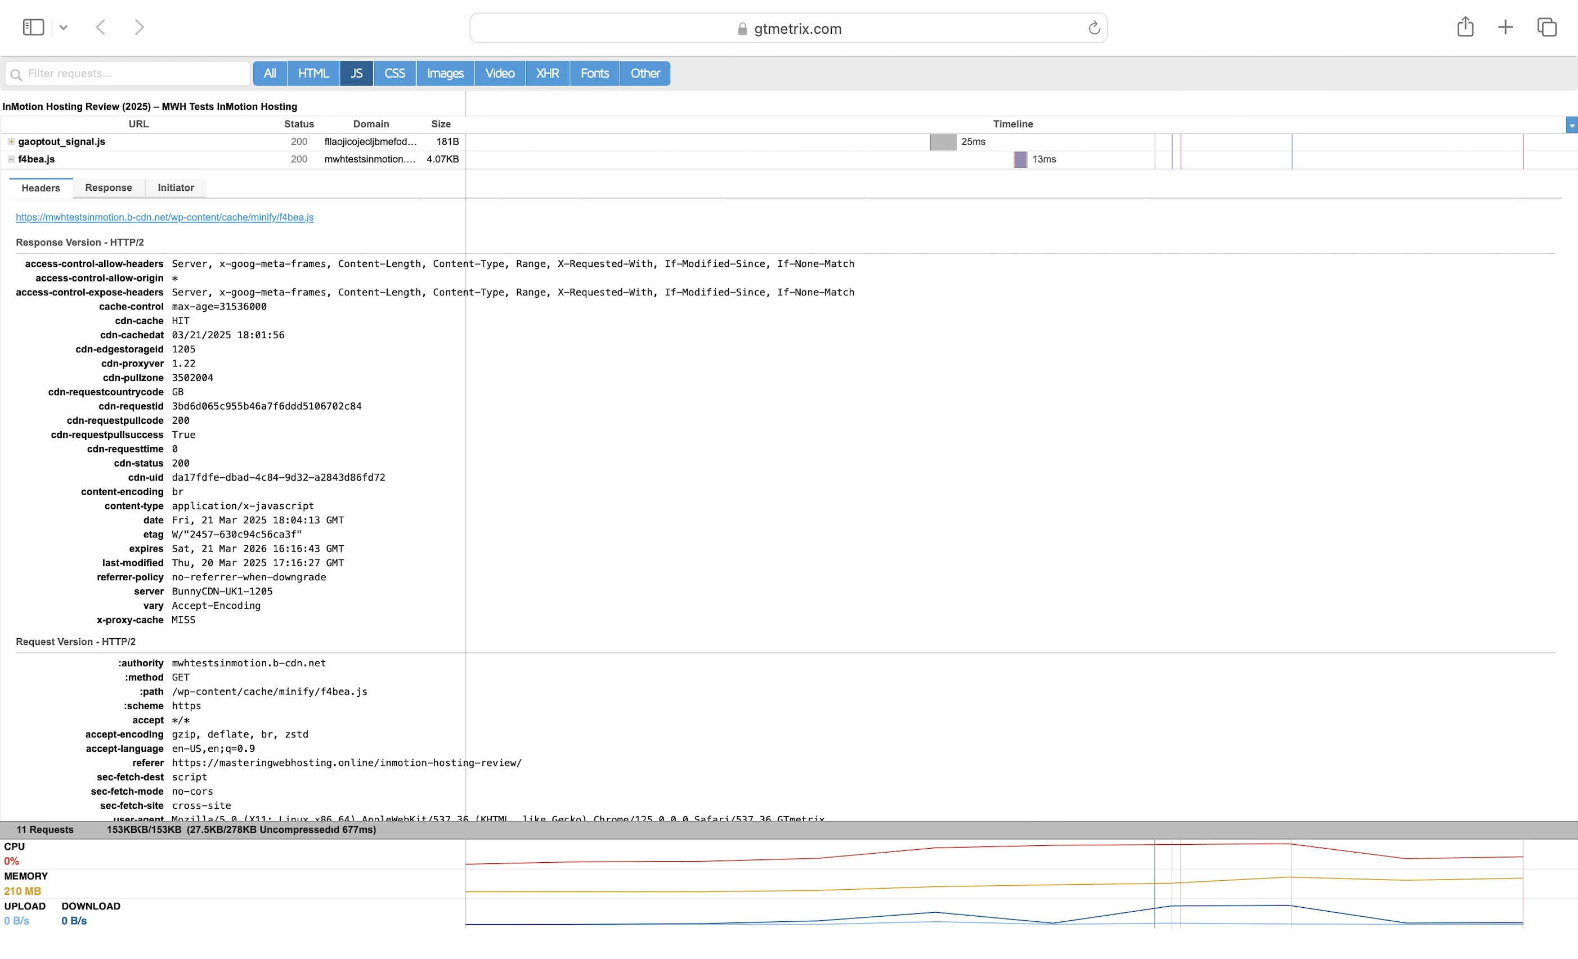Image resolution: width=1578 pixels, height=959 pixels.
Task: Expand the gaoptout_signal.js request row
Action: pos(11,142)
